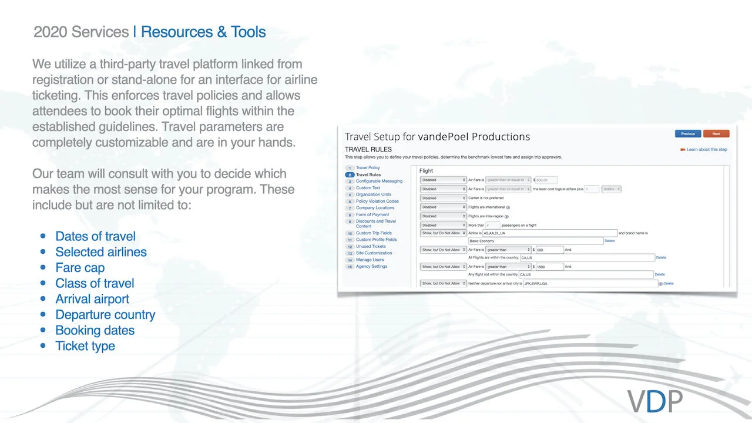Delete the Basic Economy brand rule

click(610, 241)
